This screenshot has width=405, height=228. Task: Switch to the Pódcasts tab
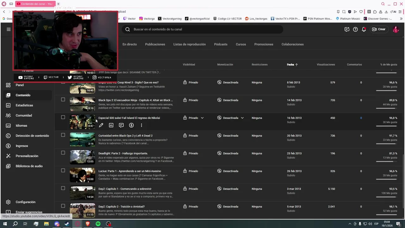pos(221,44)
